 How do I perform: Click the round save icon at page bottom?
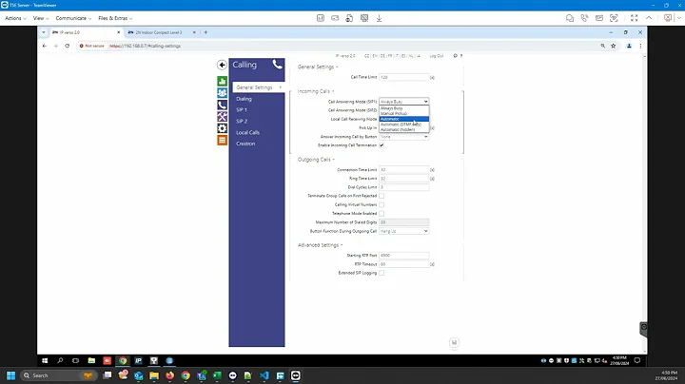[x=454, y=342]
